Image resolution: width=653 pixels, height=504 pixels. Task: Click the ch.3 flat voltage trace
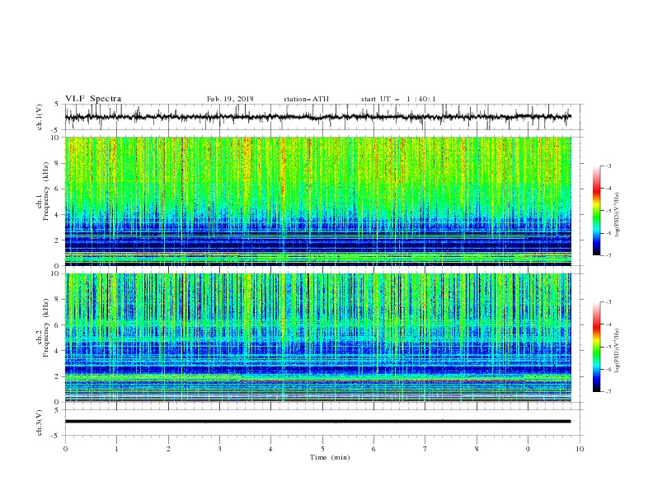318,422
